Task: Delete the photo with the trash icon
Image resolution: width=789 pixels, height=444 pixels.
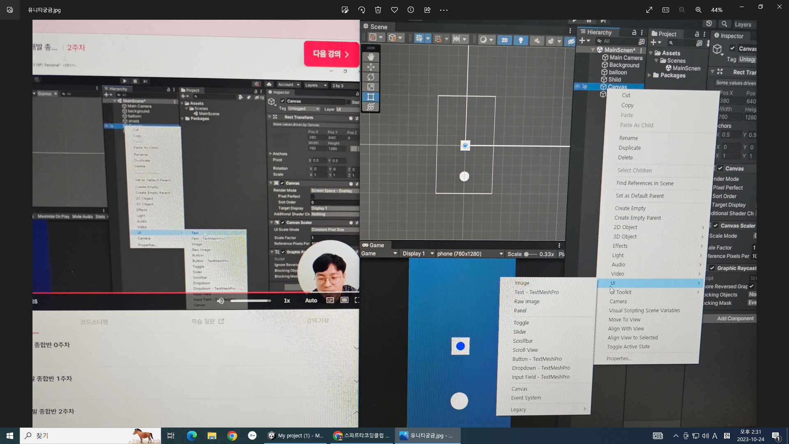Action: [378, 10]
